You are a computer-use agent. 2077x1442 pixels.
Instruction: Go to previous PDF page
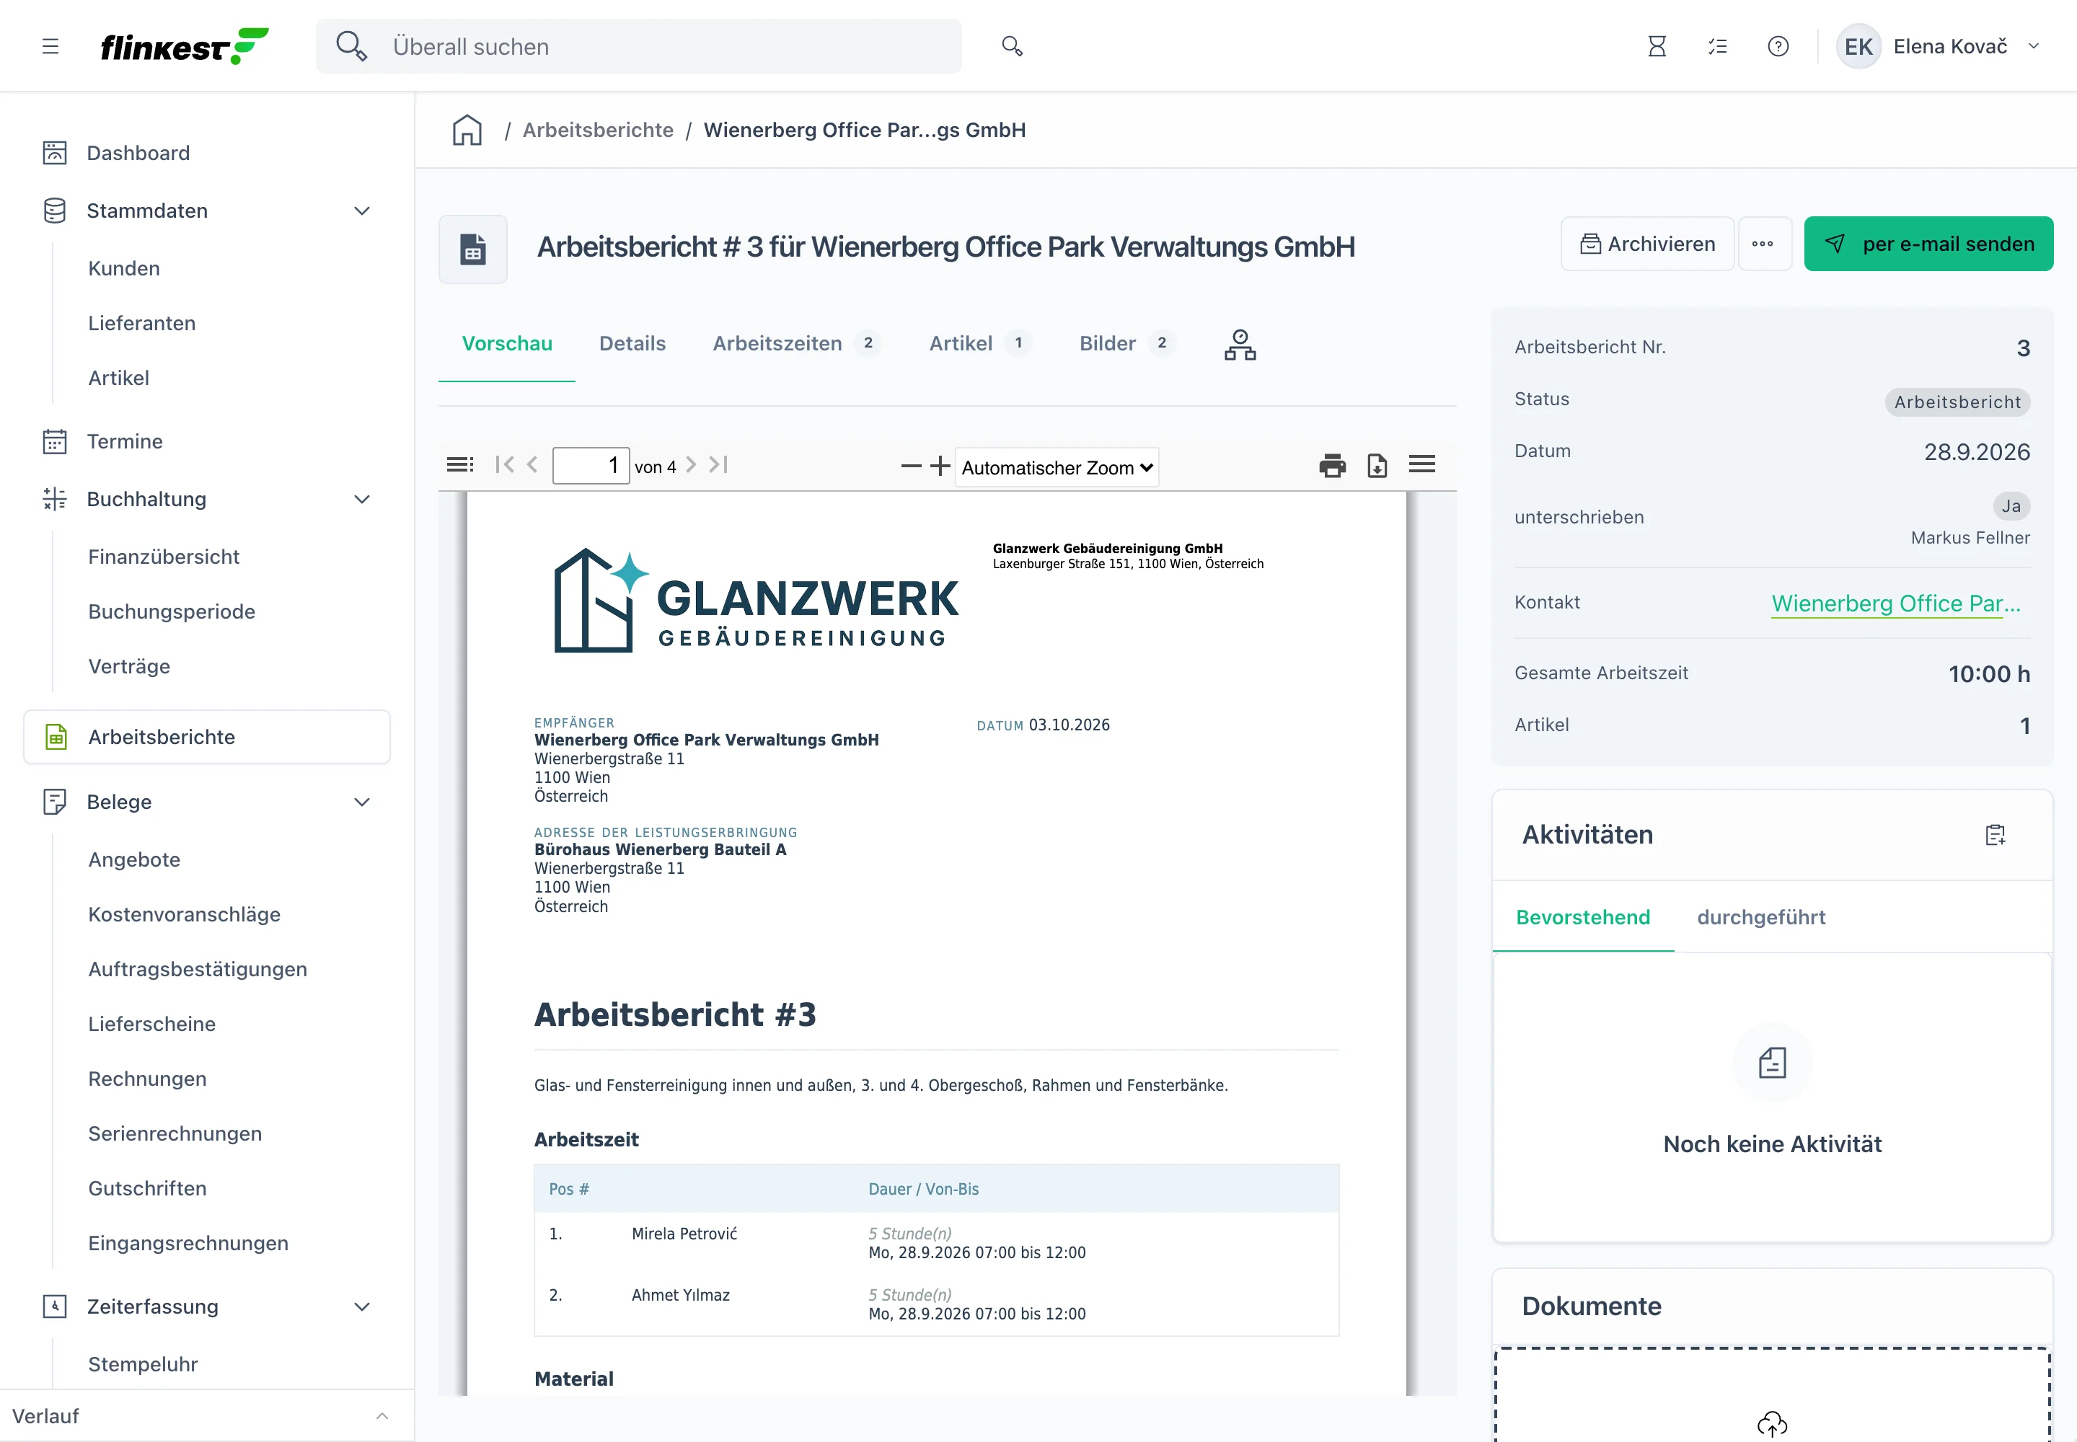coord(532,464)
